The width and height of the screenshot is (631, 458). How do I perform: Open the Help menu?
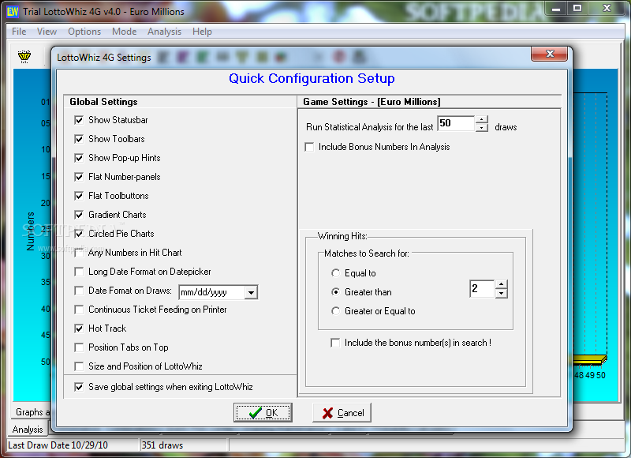coord(202,32)
